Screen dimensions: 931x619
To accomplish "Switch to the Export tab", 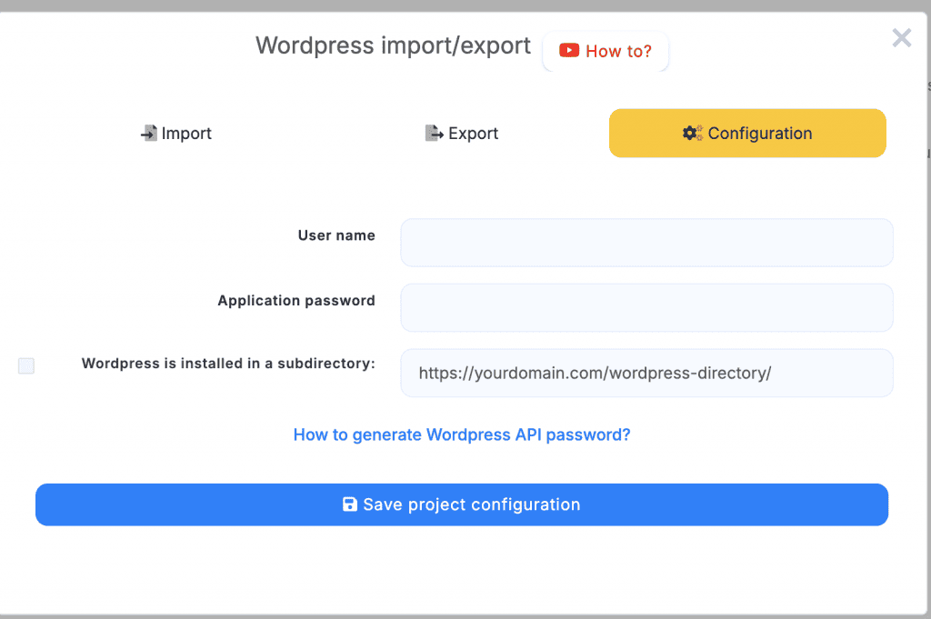I will coord(461,133).
